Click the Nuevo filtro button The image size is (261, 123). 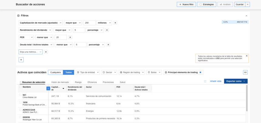click(x=186, y=5)
